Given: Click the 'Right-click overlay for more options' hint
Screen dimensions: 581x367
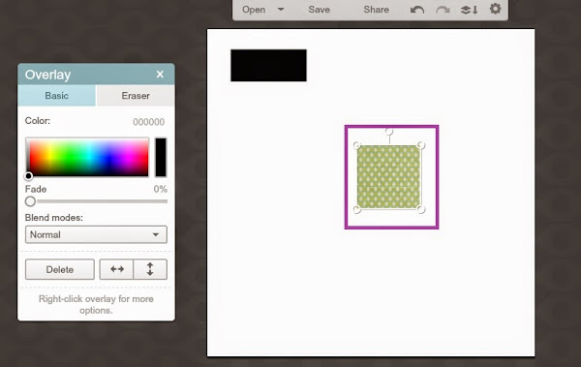Looking at the screenshot, I should 96,304.
